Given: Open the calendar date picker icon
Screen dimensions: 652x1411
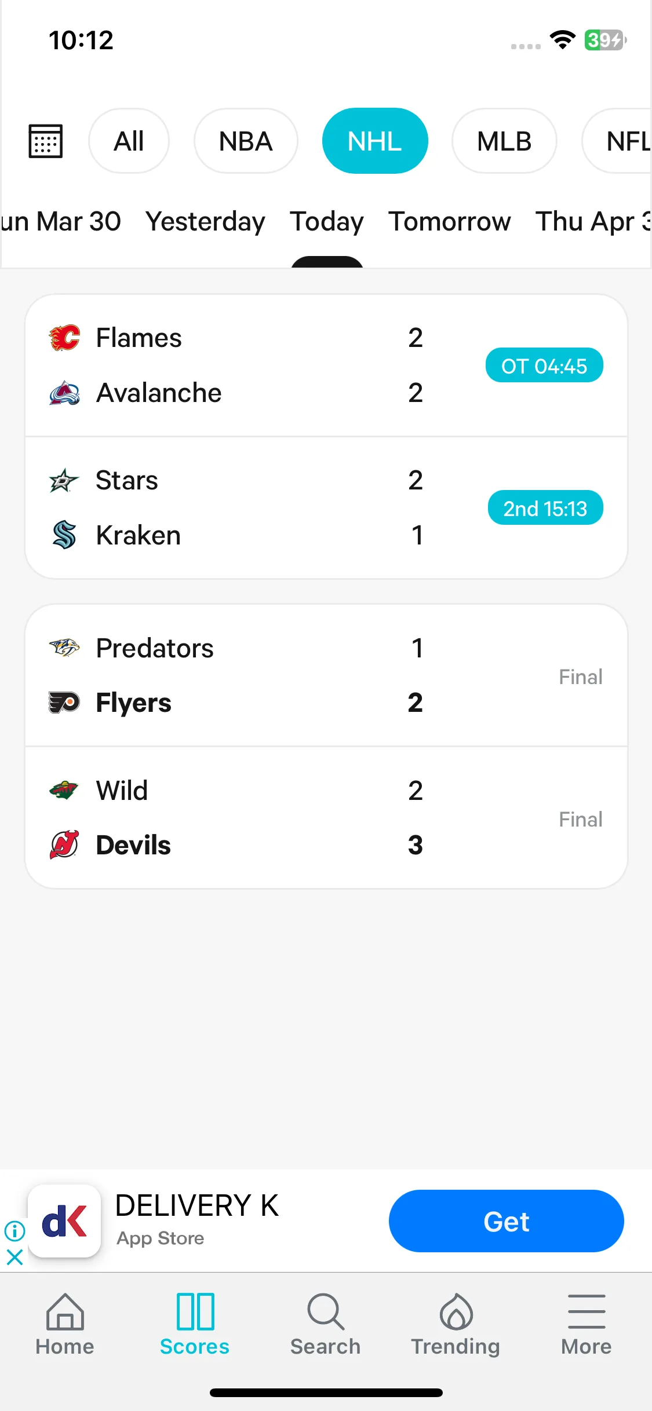Looking at the screenshot, I should pyautogui.click(x=46, y=141).
